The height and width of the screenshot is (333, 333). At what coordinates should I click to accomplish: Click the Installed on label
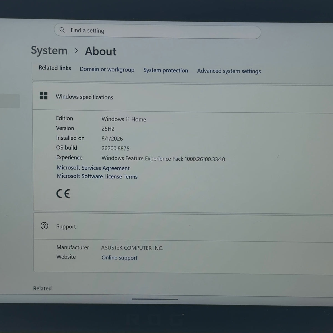point(70,138)
